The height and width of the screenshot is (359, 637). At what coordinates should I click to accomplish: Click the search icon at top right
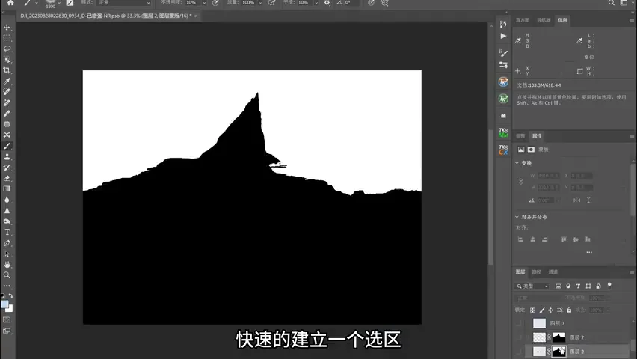pos(612,3)
